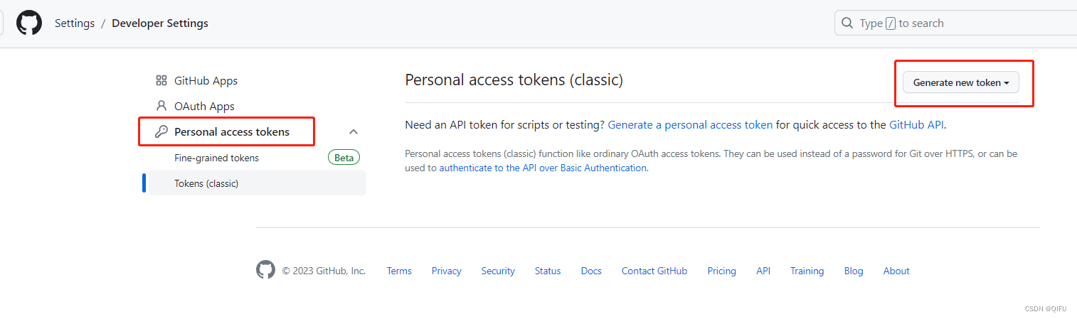Open Contact GitHub in footer
Screen dimensions: 1077x319
(654, 271)
